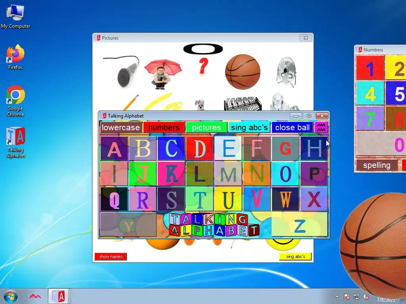Click the red zigzag taskbar icon
Viewport: 406px width, 304px height.
35,296
